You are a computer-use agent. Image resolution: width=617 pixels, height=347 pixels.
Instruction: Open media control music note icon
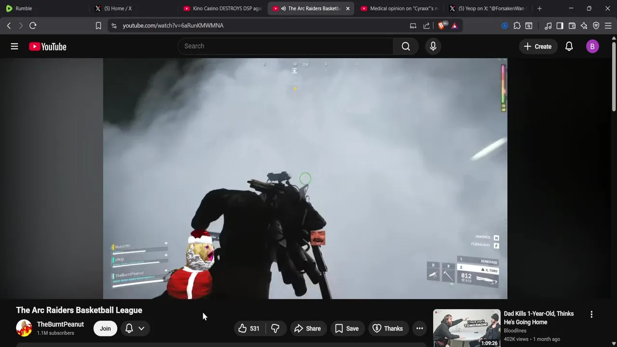(x=548, y=26)
